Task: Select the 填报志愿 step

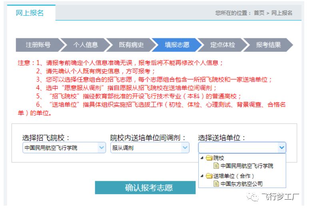Action: pyautogui.click(x=177, y=45)
